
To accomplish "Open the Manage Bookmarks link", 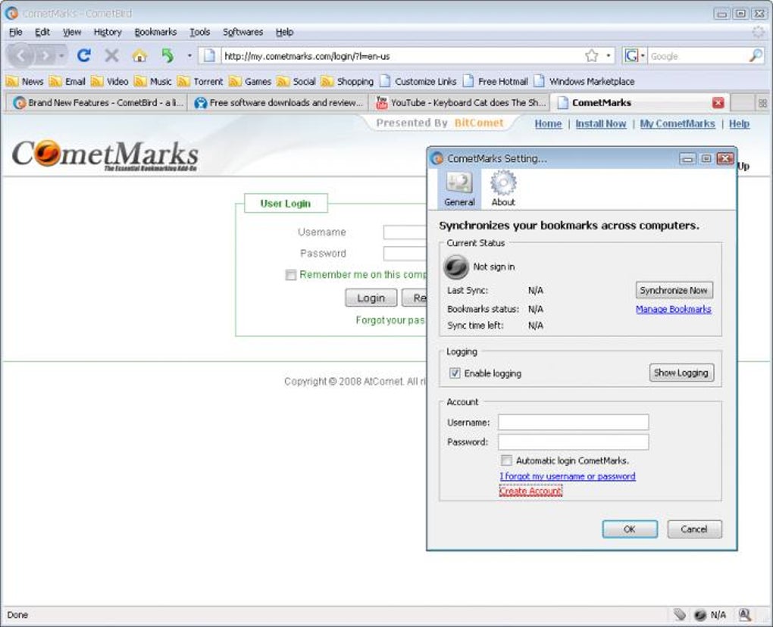I will point(673,309).
